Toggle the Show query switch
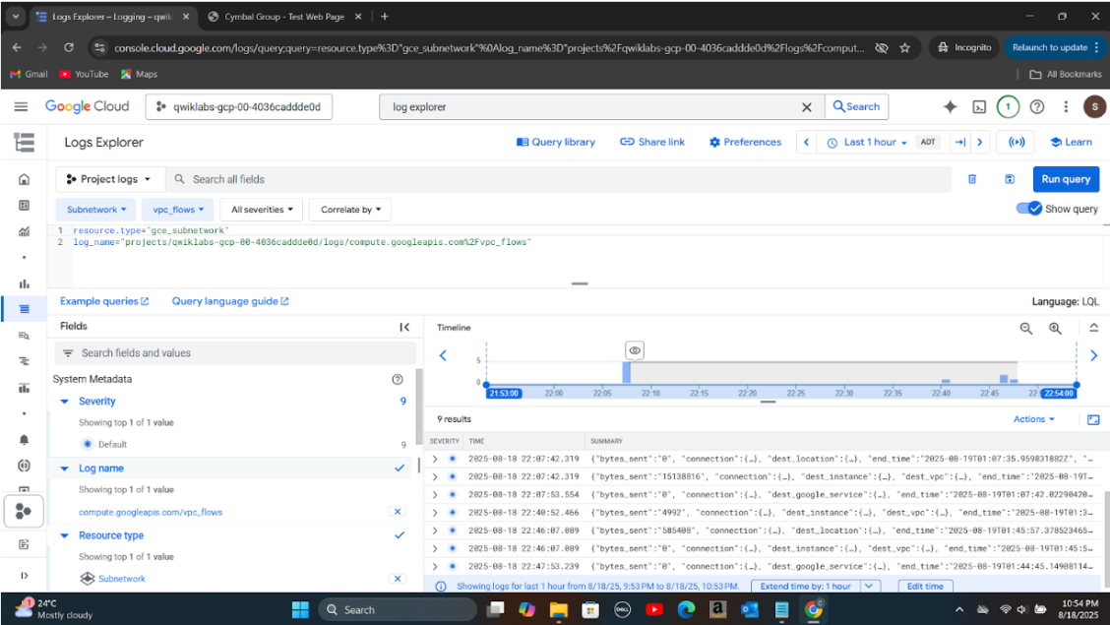Viewport: 1110px width, 625px height. (1028, 209)
